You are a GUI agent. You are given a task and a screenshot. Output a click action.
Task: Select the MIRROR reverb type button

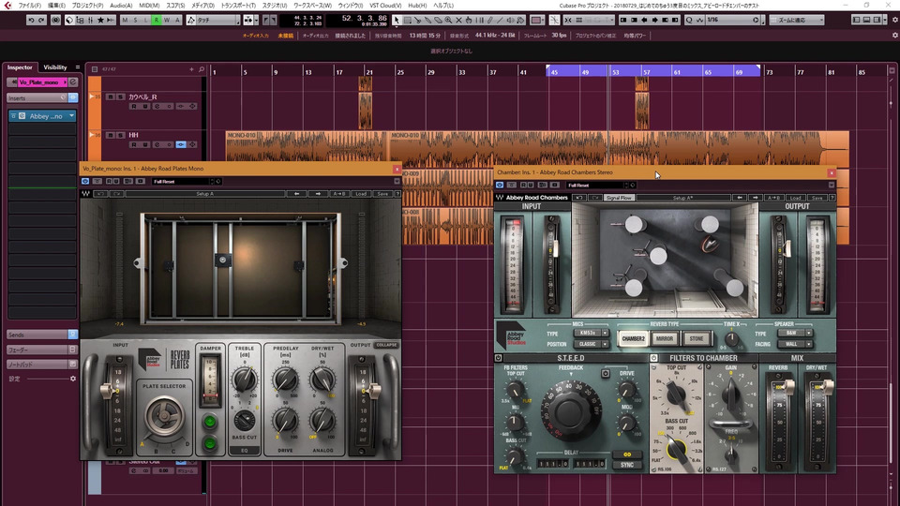click(665, 338)
